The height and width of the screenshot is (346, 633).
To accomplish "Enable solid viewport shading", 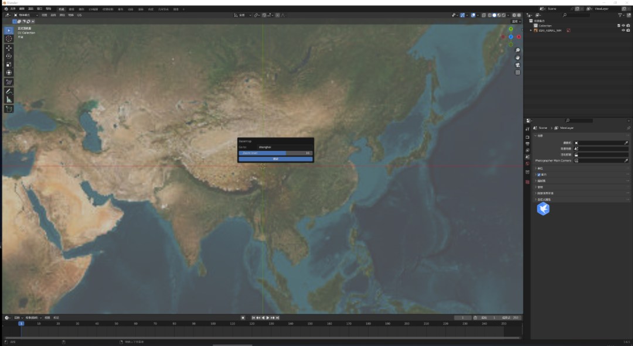I will [x=494, y=15].
